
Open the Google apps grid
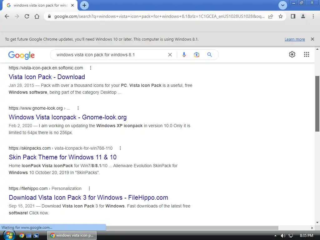[307, 54]
